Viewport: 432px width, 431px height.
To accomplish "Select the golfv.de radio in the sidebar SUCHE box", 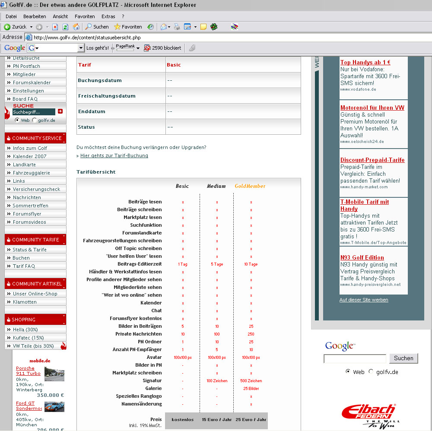I will 34,120.
